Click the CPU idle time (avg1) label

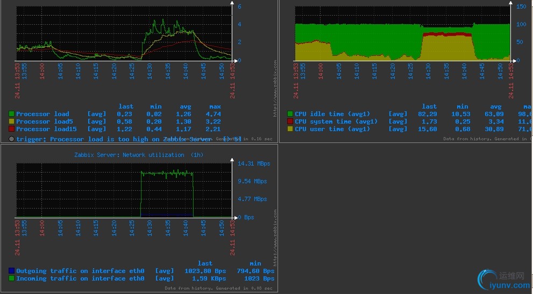(x=332, y=114)
